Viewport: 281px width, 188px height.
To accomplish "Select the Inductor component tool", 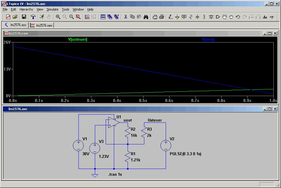I will point(204,17).
